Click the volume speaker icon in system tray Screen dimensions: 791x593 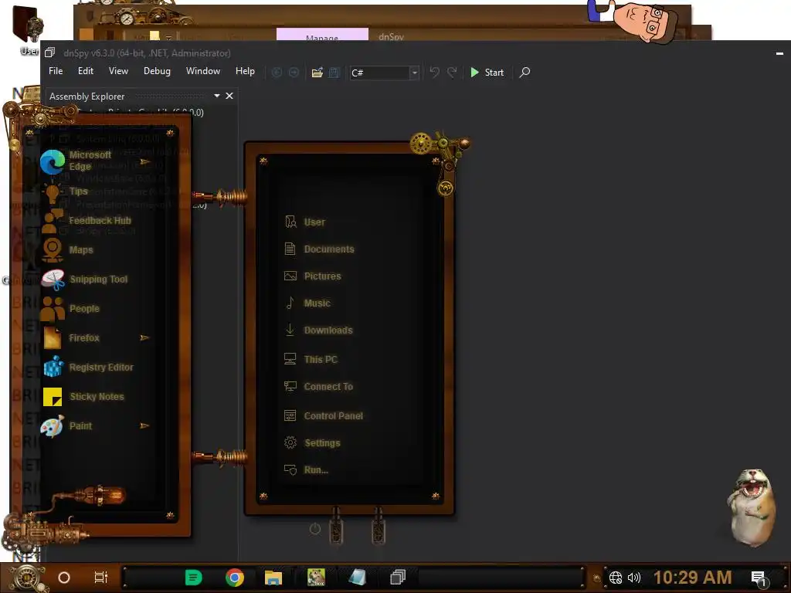[634, 578]
